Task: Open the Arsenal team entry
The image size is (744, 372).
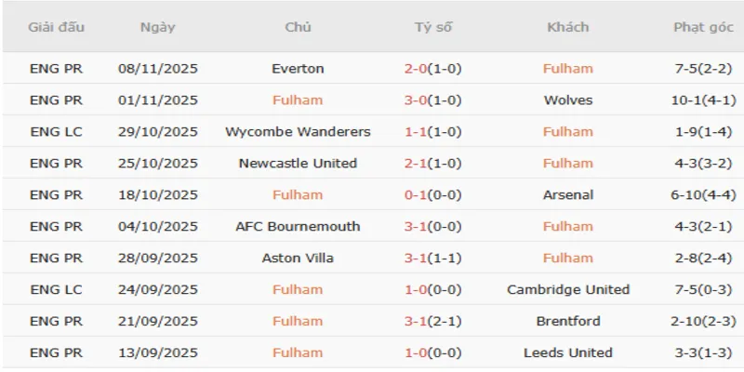Action: pos(567,195)
